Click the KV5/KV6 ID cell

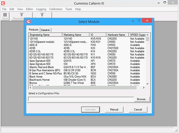96,39
